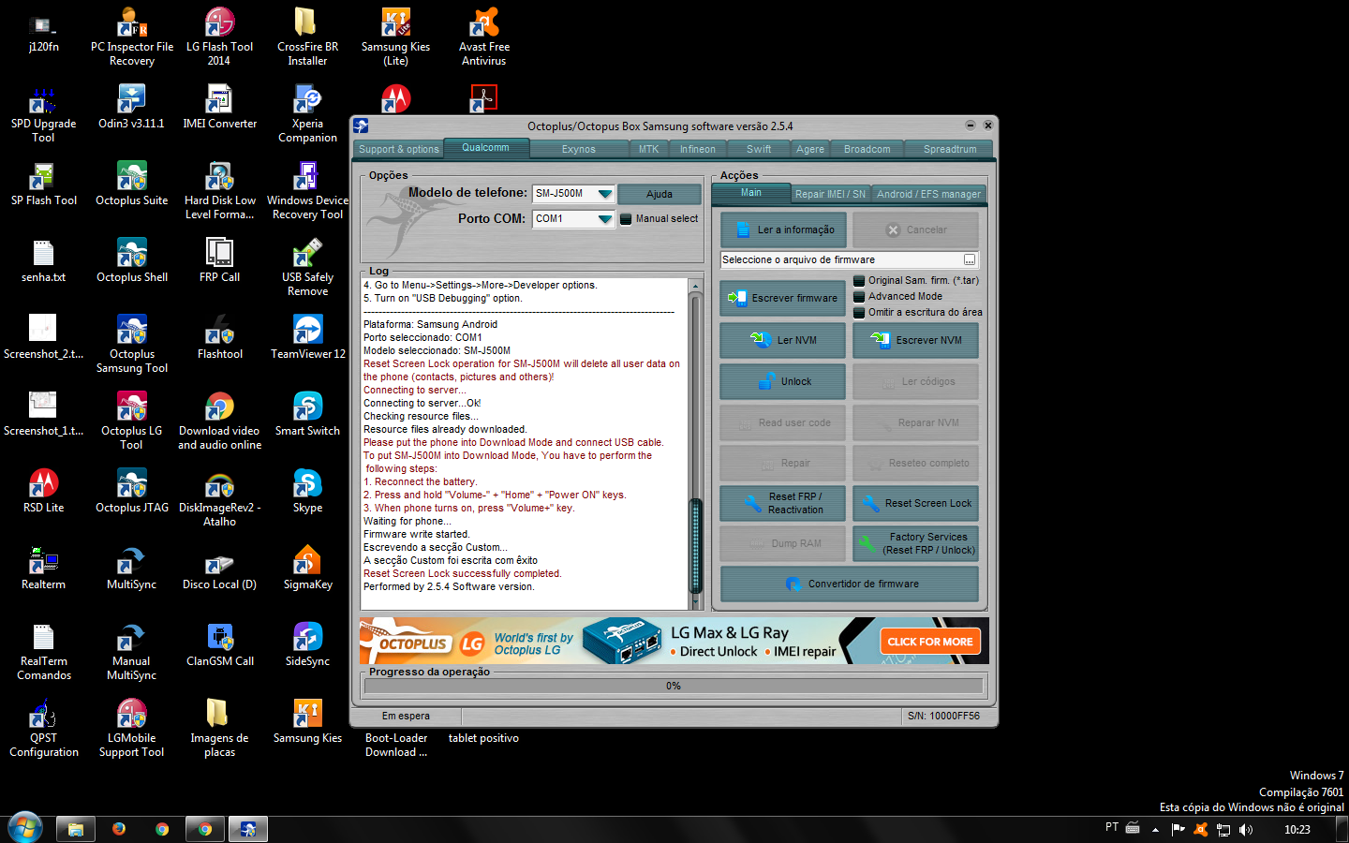The width and height of the screenshot is (1349, 843).
Task: Toggle Omitir a escritura do área
Action: [859, 313]
